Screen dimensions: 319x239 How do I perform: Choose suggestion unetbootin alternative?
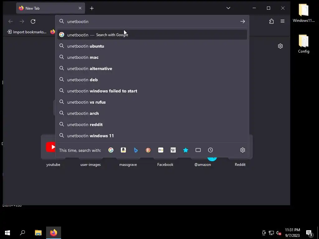point(152,68)
